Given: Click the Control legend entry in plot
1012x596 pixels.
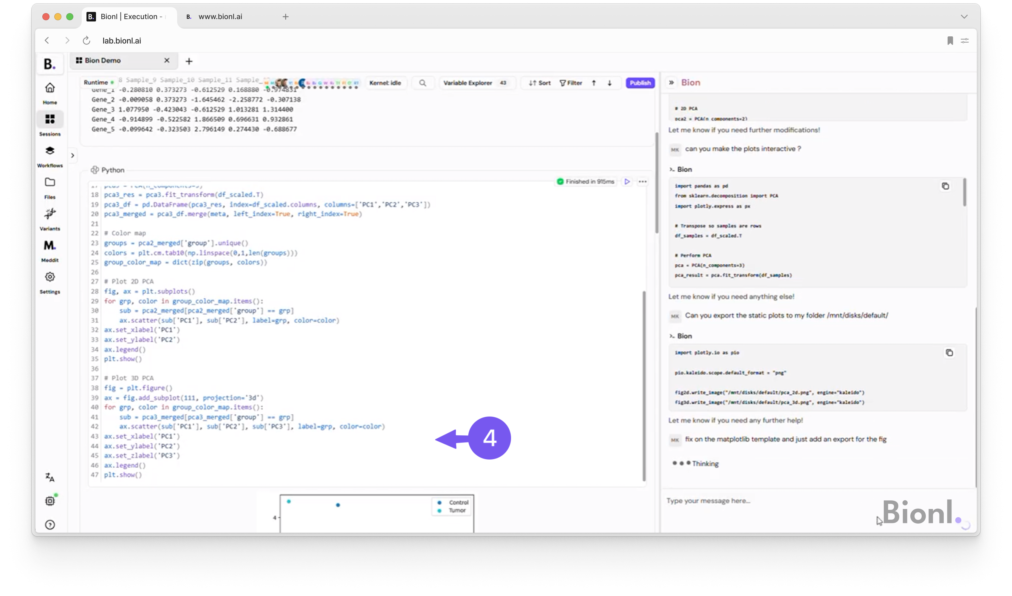Looking at the screenshot, I should [453, 502].
